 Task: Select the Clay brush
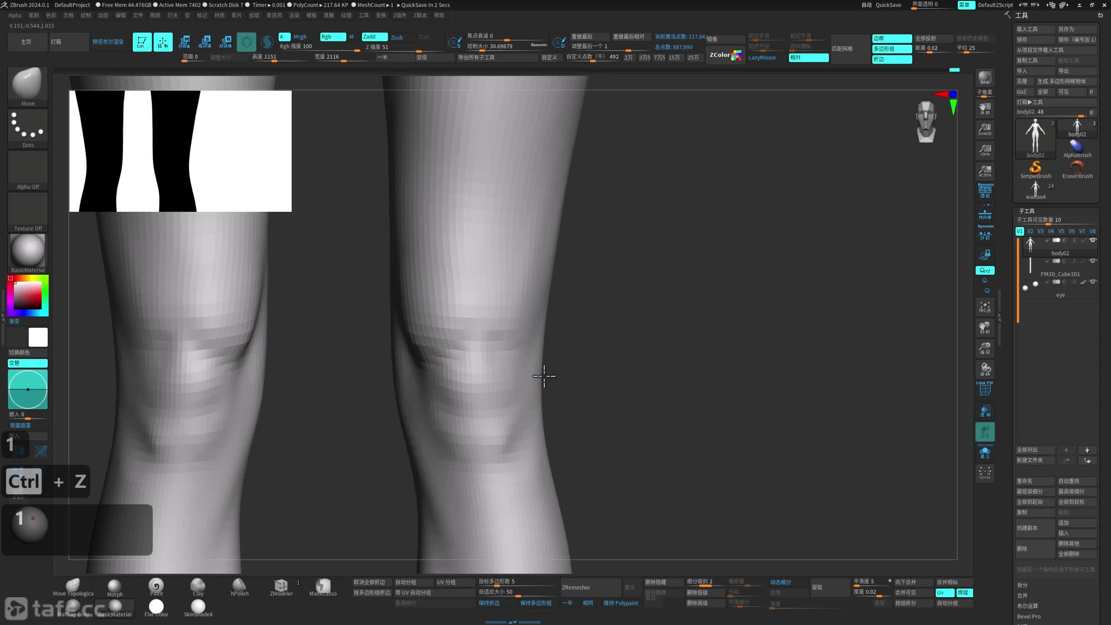[198, 587]
